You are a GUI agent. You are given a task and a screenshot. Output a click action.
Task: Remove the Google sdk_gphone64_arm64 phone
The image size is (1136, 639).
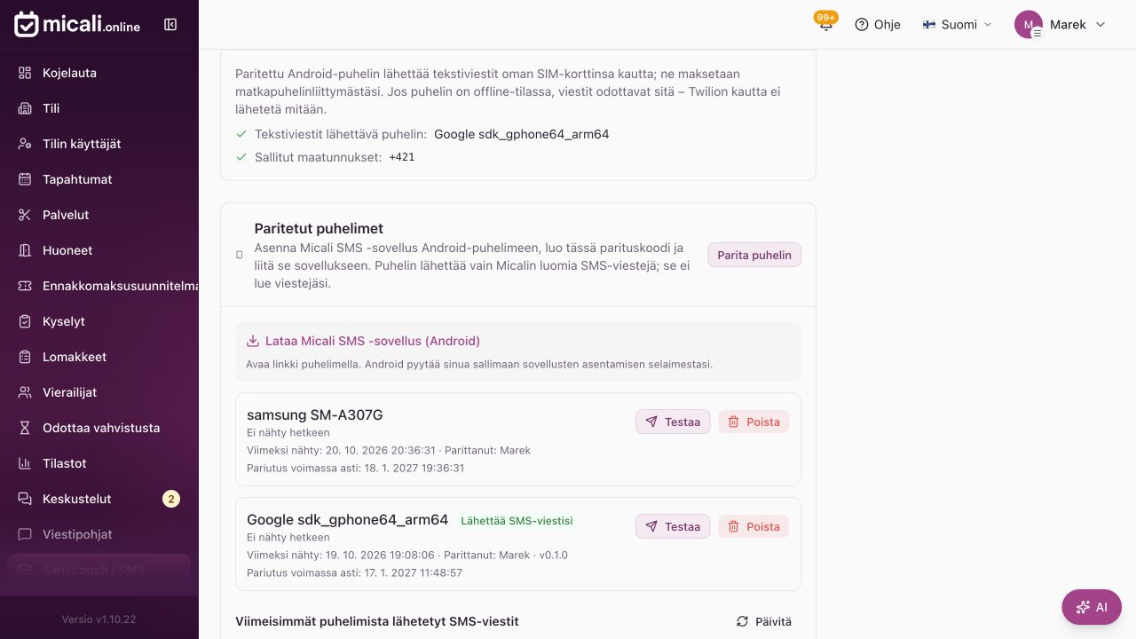(x=753, y=526)
